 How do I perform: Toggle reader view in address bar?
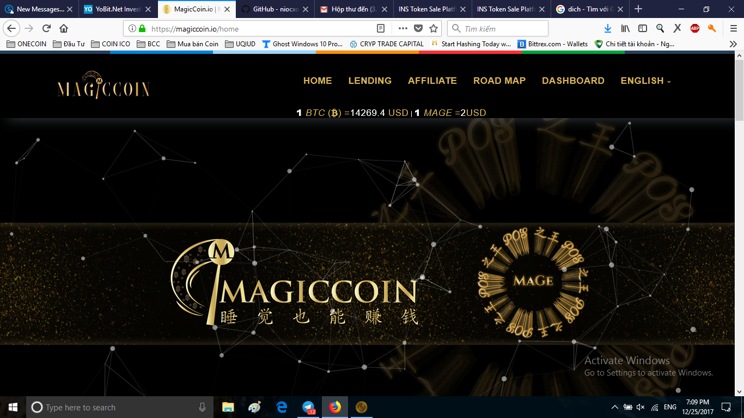click(x=381, y=28)
